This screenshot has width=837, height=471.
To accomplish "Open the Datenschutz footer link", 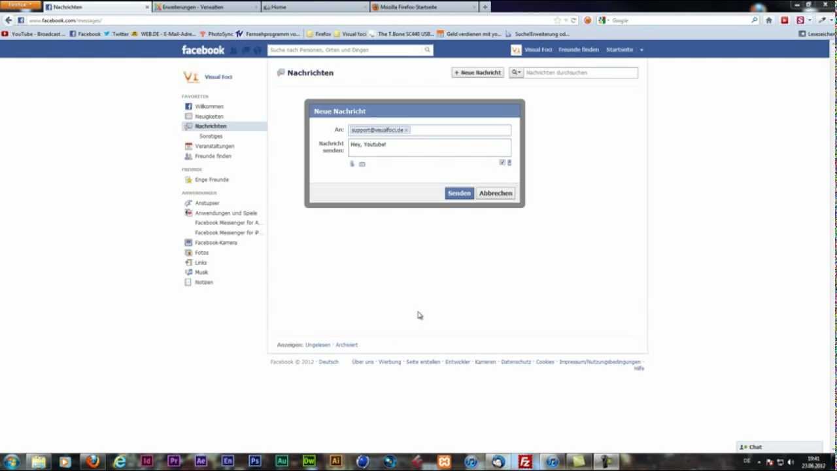I will pos(516,362).
